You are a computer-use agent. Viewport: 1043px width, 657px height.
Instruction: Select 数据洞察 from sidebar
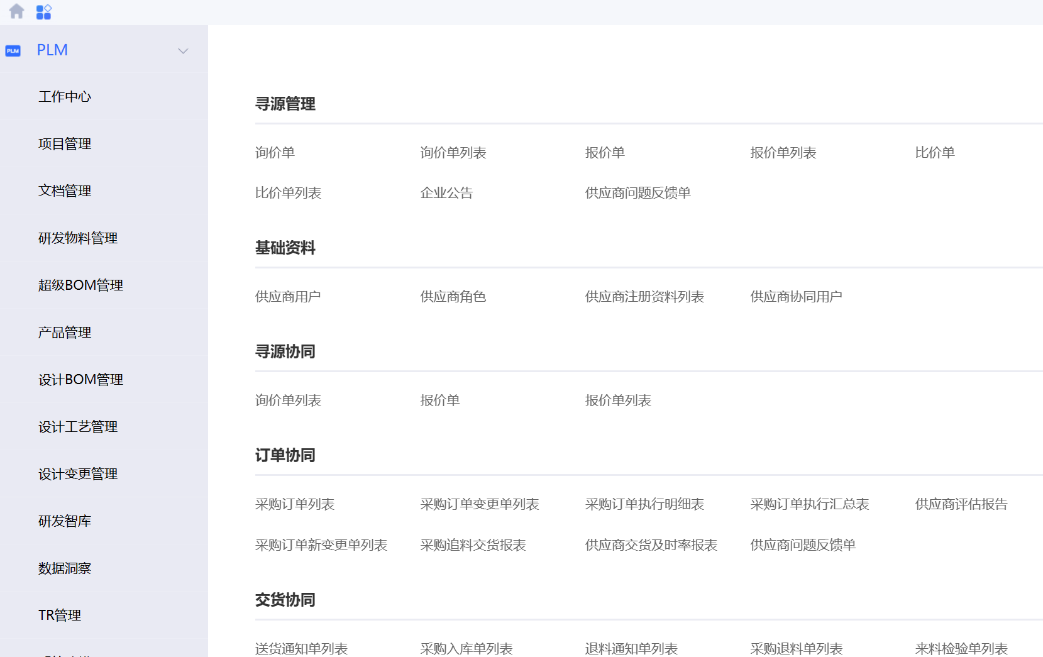[65, 568]
